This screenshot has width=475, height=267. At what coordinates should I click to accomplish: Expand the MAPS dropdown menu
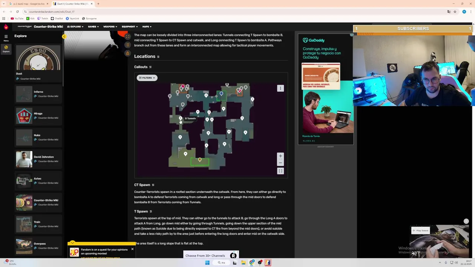[x=147, y=27]
